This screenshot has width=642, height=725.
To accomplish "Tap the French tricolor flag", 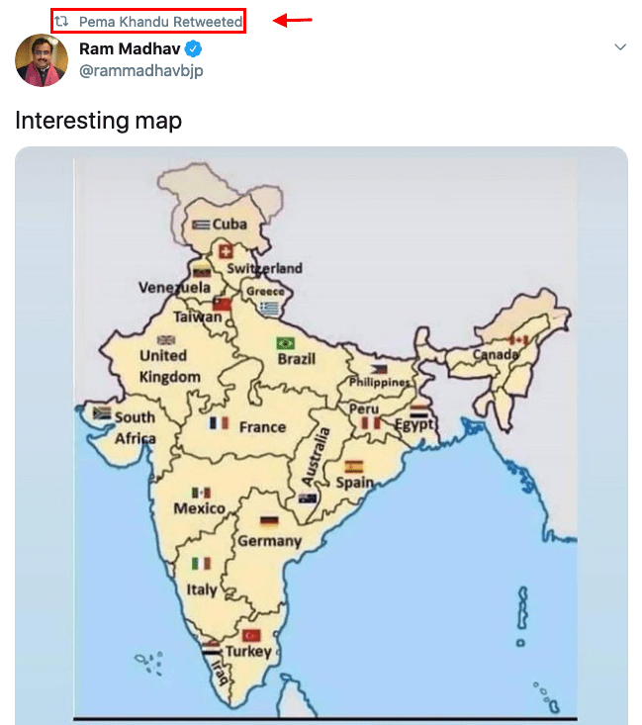I will (219, 423).
